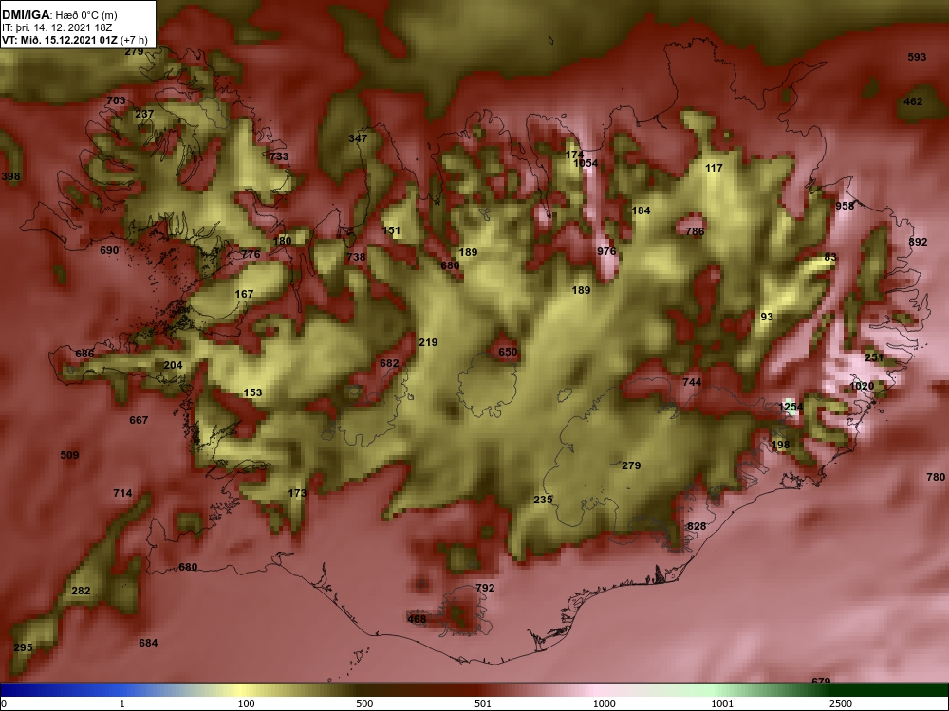Select the map value 237
Image resolution: width=949 pixels, height=711 pixels.
pos(144,114)
